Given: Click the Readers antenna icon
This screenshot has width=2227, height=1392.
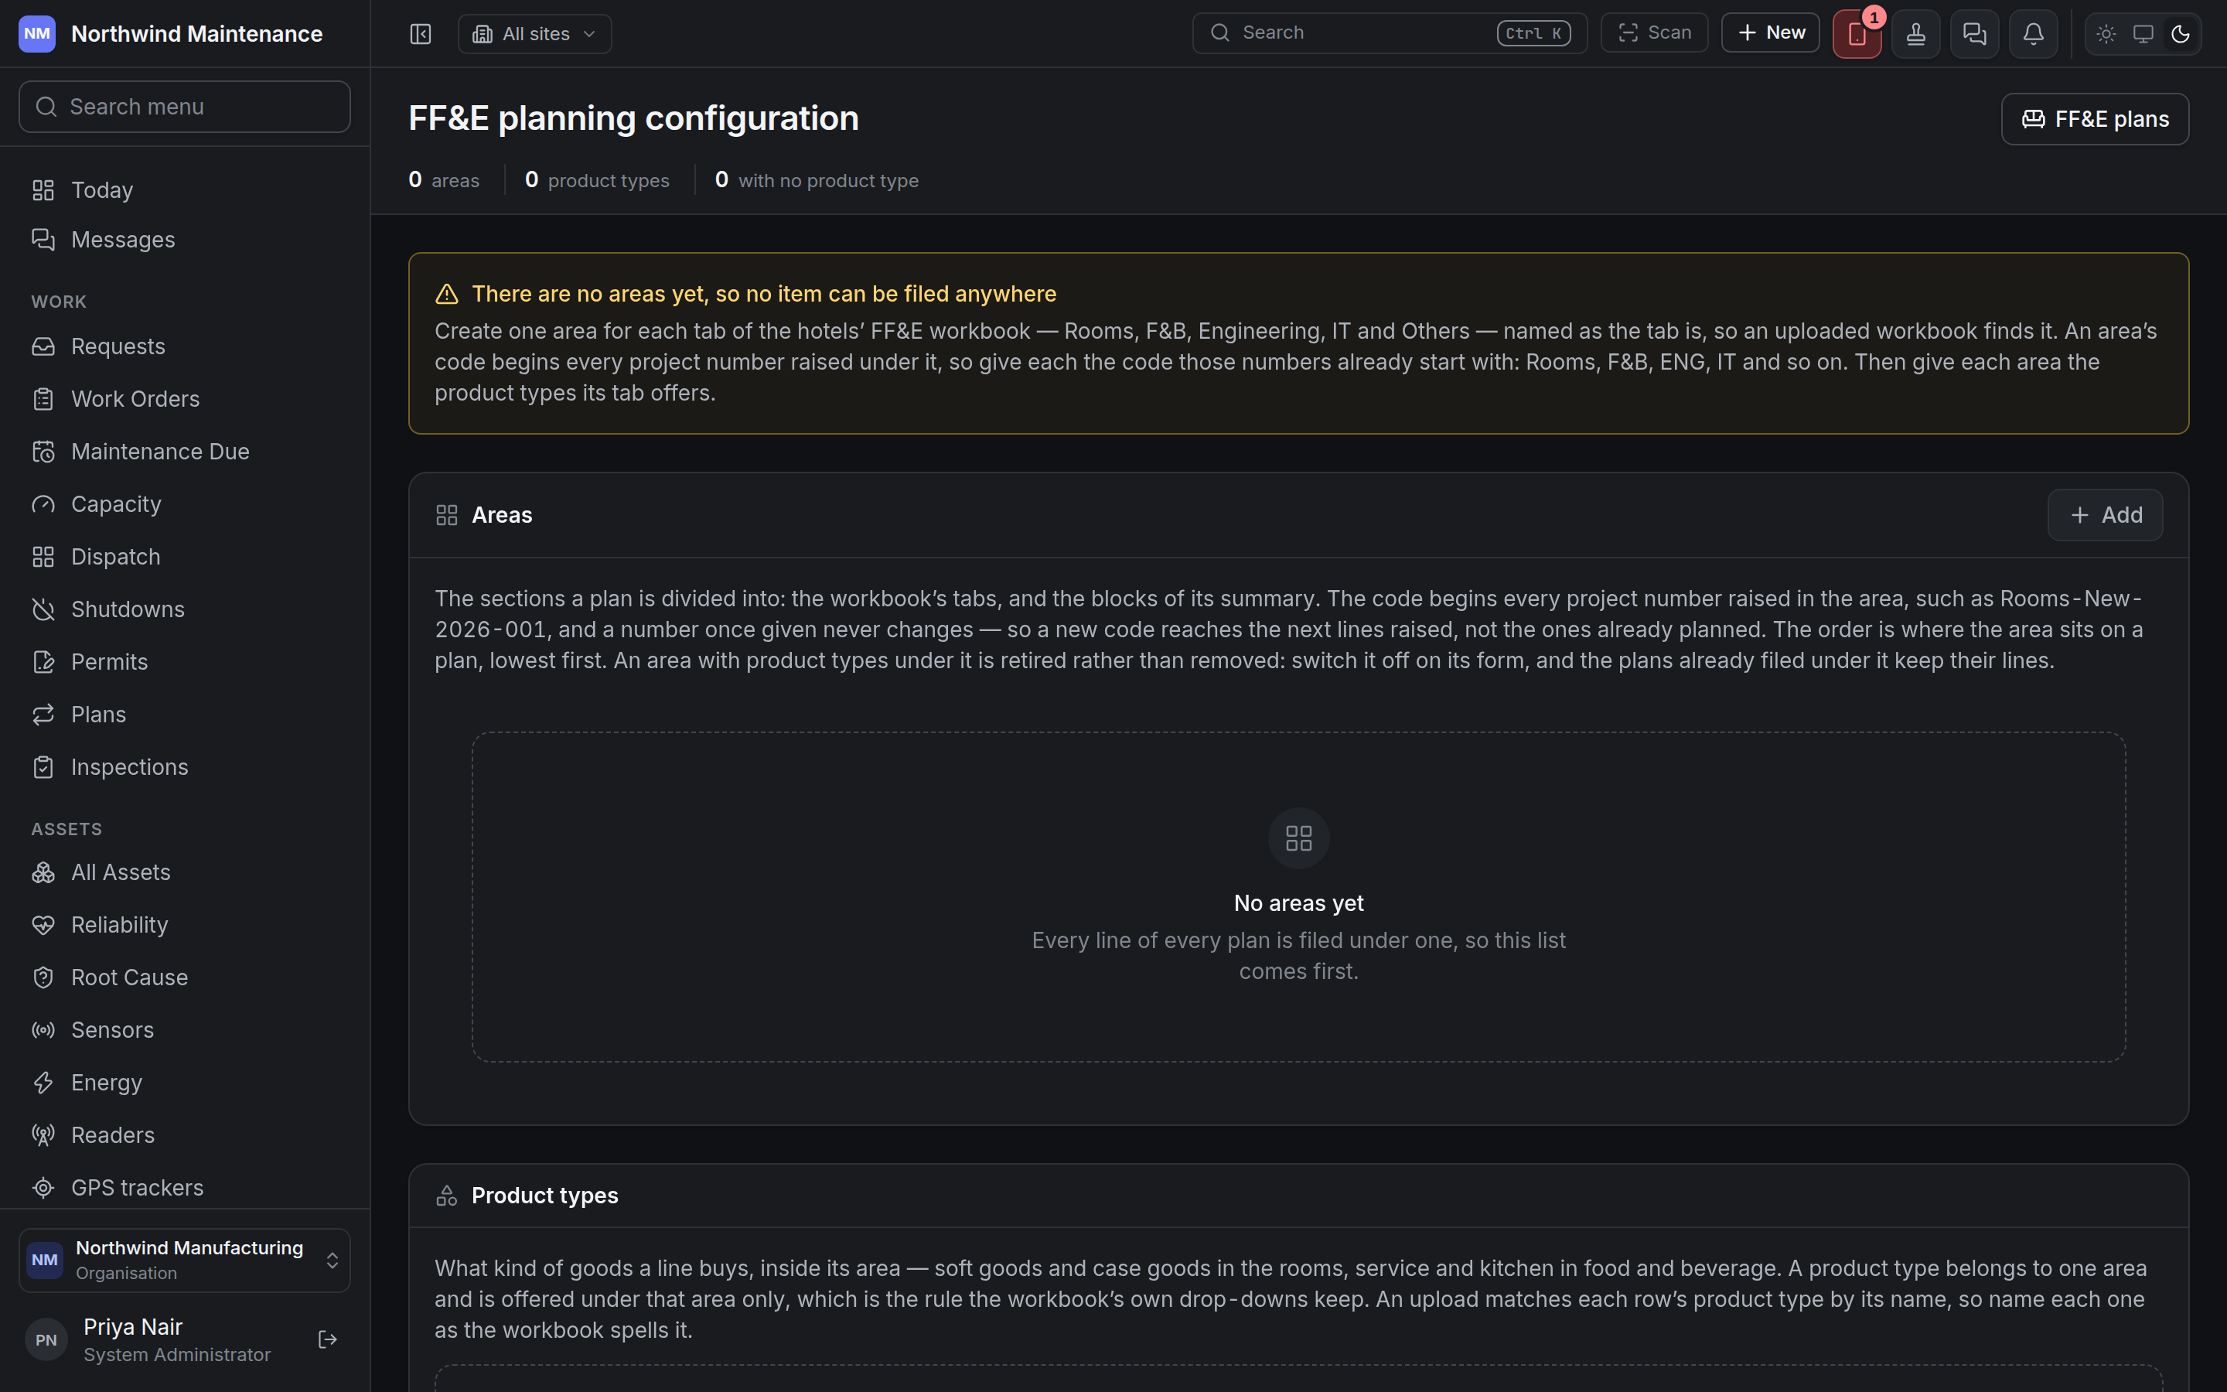Looking at the screenshot, I should (43, 1135).
